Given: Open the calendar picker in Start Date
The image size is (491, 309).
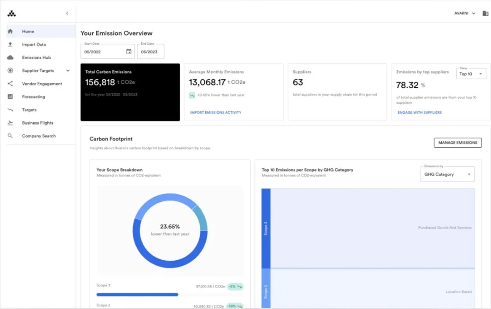Looking at the screenshot, I should click(x=129, y=52).
